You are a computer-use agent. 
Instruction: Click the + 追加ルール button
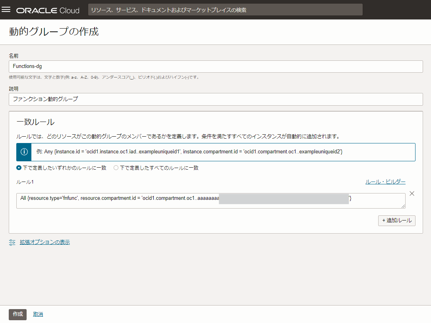(x=397, y=220)
